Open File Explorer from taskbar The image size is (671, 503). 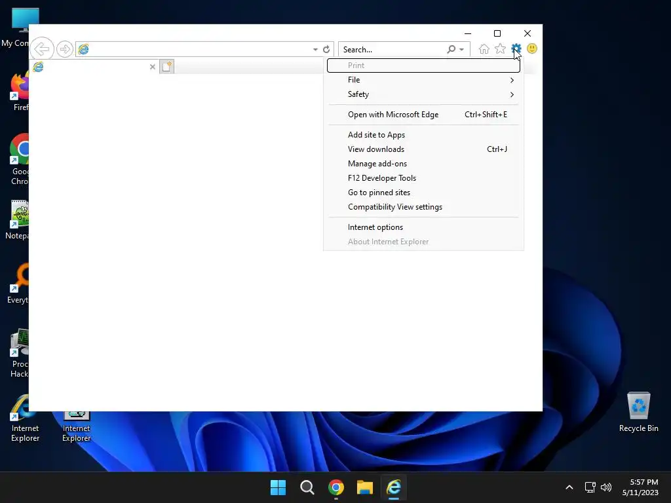pos(365,487)
